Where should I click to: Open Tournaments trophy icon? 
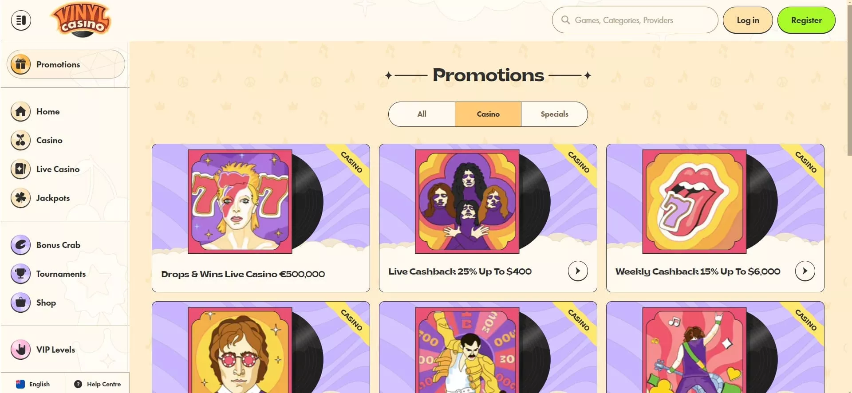tap(21, 274)
